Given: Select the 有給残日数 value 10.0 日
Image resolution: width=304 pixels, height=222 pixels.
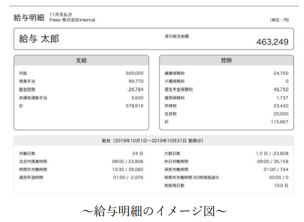Looking at the screenshot, I should (281, 186).
